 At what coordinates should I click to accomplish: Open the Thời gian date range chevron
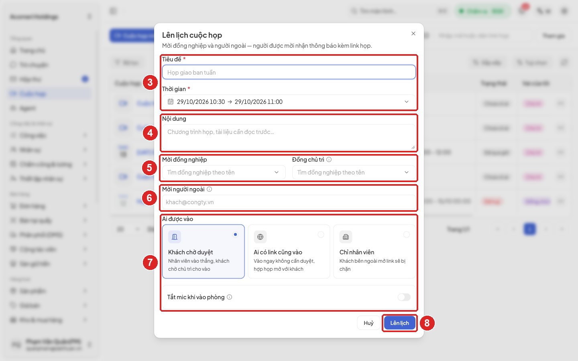click(x=407, y=102)
